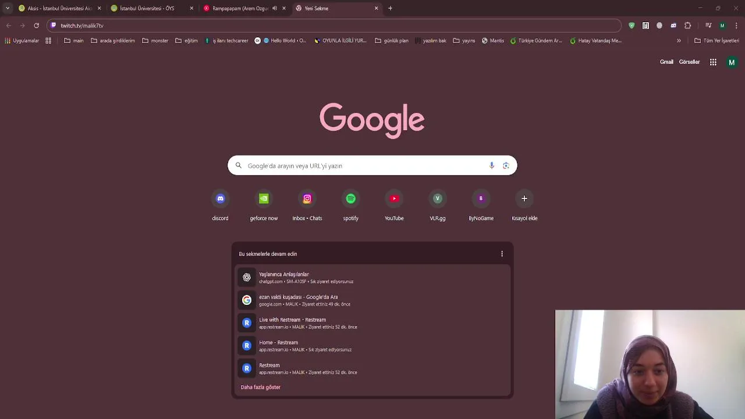This screenshot has height=419, width=745.
Task: Open the media controls playlist icon
Action: tap(708, 26)
